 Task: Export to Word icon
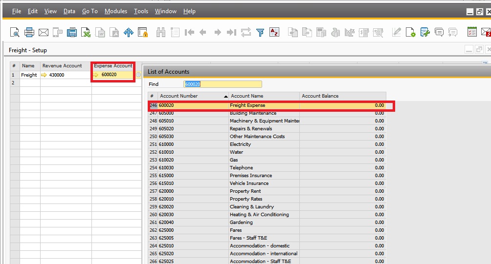click(x=100, y=32)
